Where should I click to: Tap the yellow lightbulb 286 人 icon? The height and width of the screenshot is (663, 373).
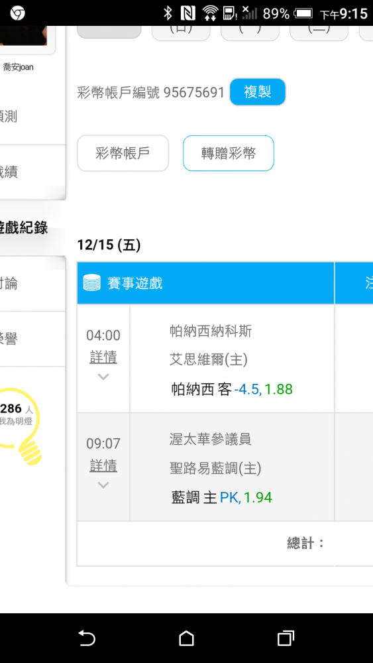21,426
